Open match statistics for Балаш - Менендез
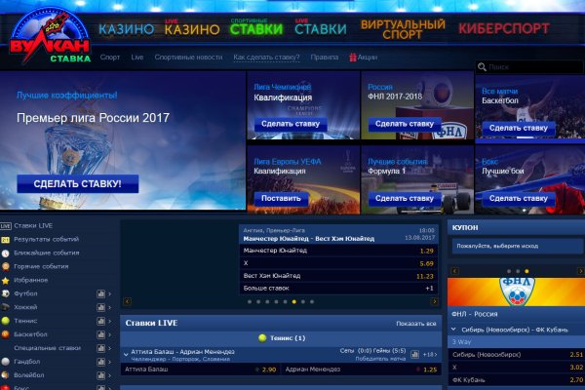This screenshot has height=390, width=585. (x=415, y=354)
